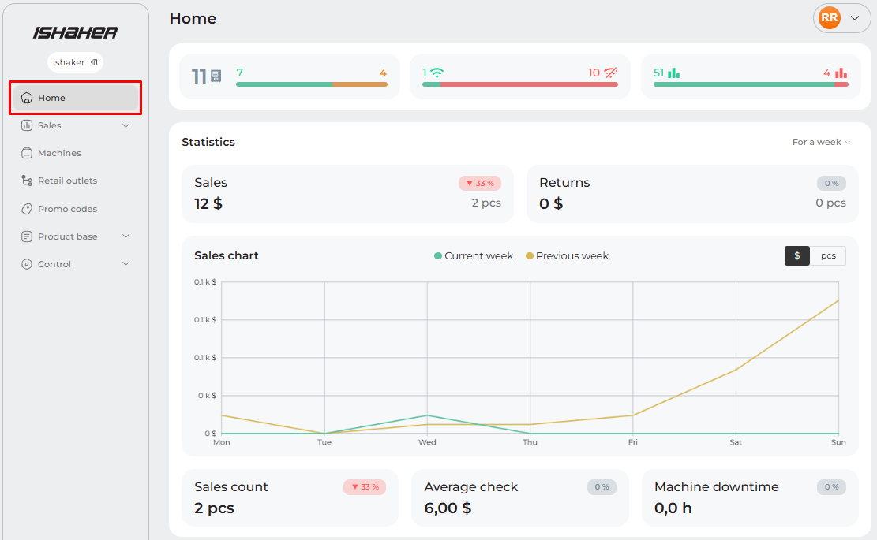Click the Machines icon in sidebar
The height and width of the screenshot is (540, 877).
pyautogui.click(x=27, y=154)
